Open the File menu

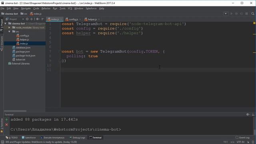[2, 8]
